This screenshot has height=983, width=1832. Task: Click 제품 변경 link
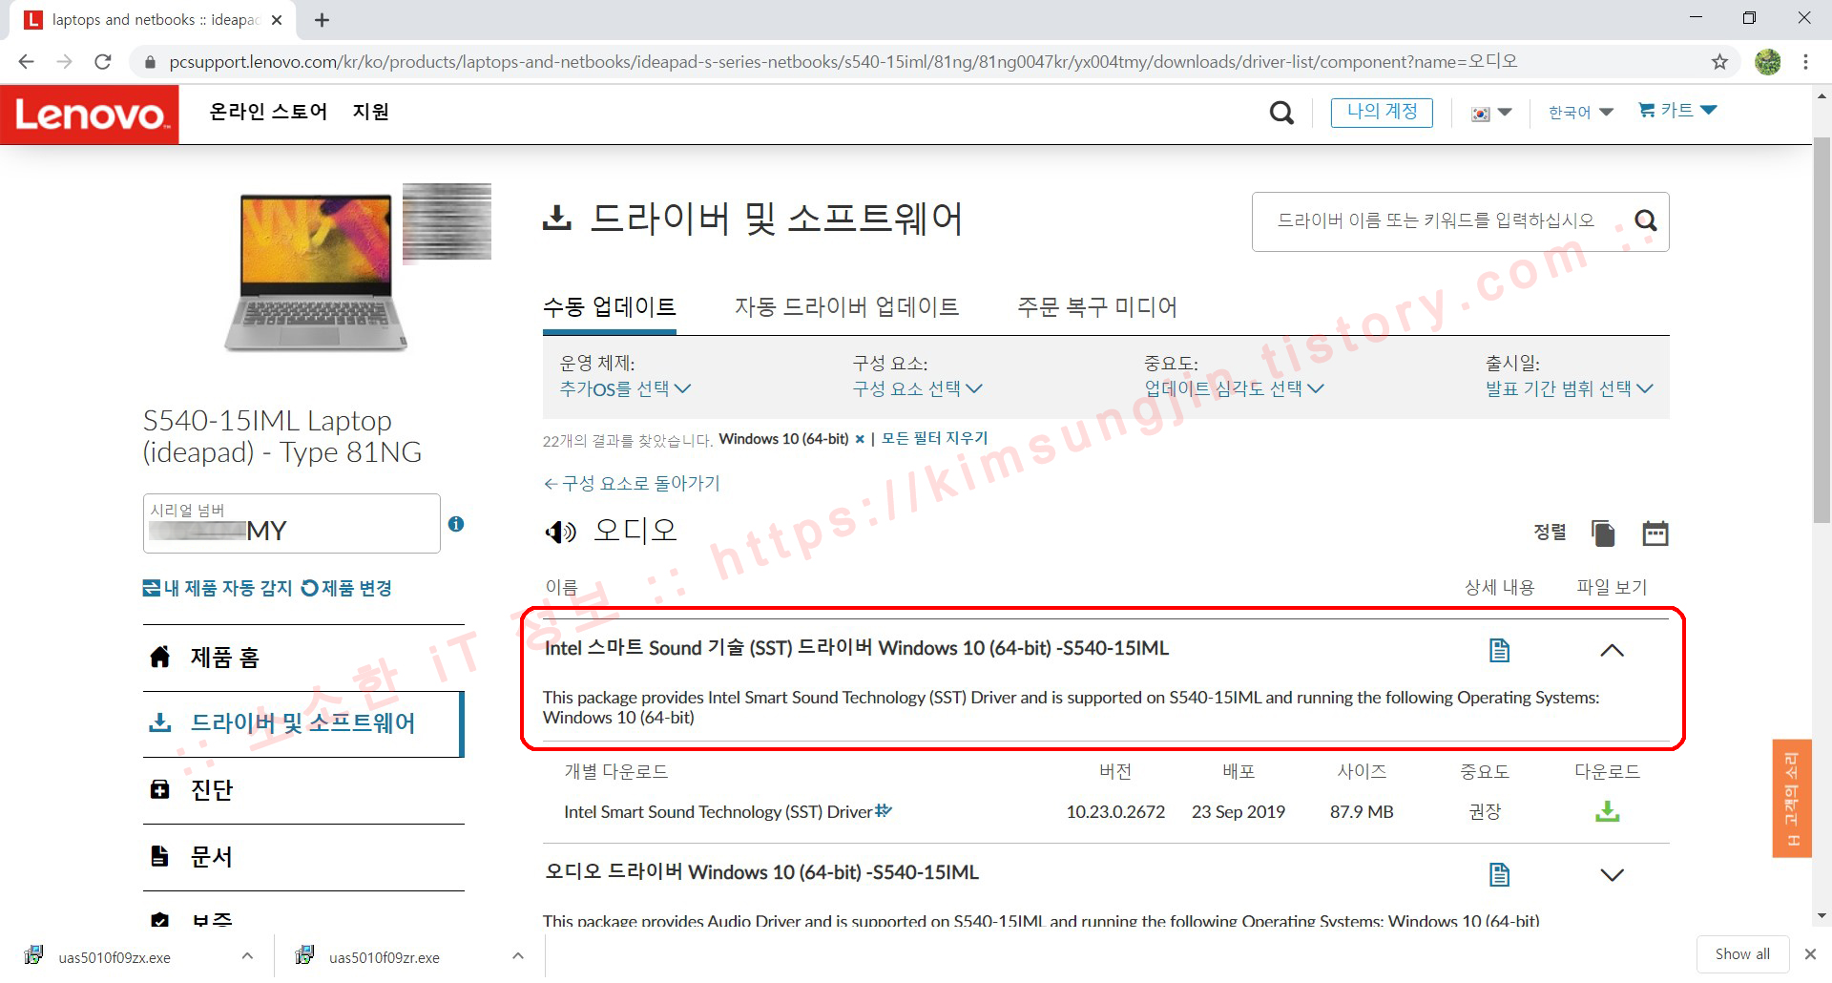(346, 588)
